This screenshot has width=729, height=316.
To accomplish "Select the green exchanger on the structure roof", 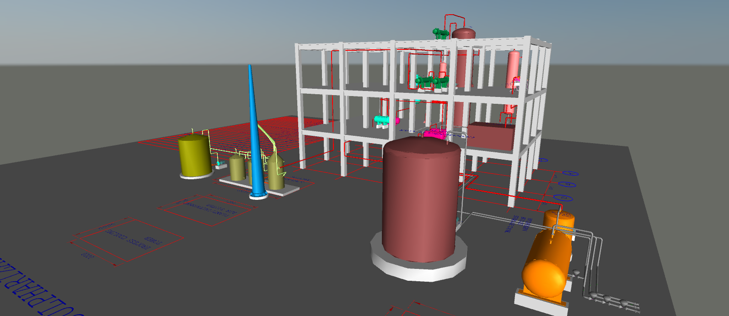I will [440, 33].
